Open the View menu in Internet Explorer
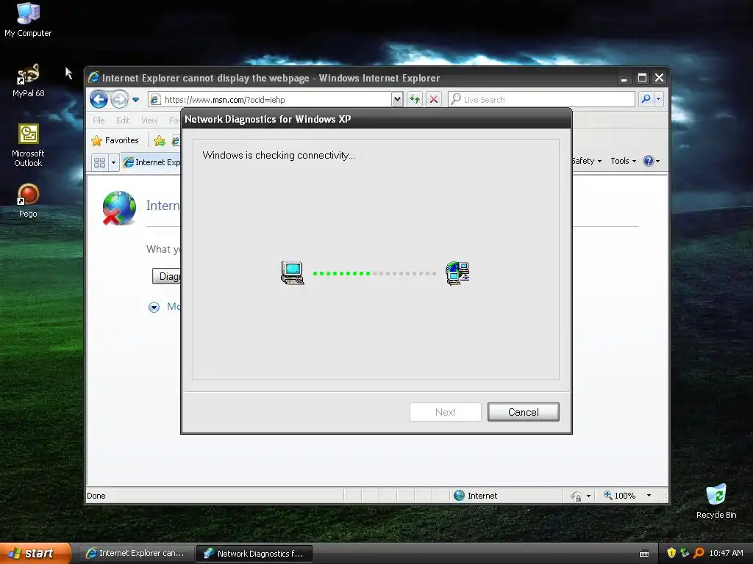Viewport: 753px width, 564px height. (x=149, y=120)
